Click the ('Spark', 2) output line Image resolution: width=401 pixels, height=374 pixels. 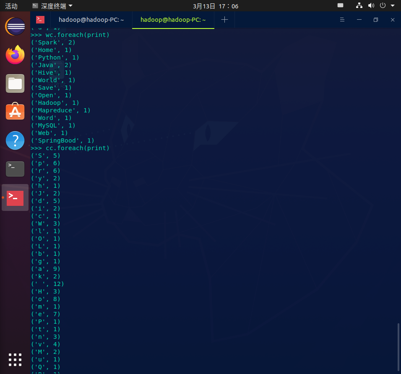point(53,42)
